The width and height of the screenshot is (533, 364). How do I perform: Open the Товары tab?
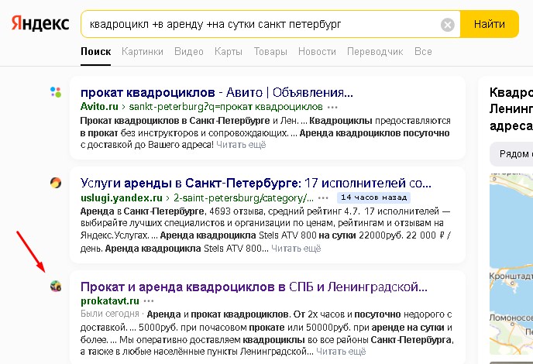[270, 52]
